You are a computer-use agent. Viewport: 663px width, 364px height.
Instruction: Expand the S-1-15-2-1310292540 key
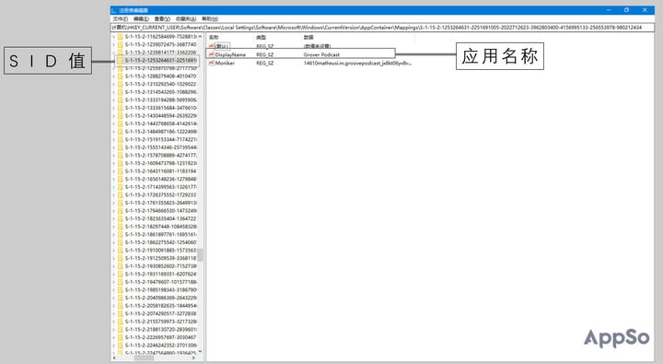(114, 84)
